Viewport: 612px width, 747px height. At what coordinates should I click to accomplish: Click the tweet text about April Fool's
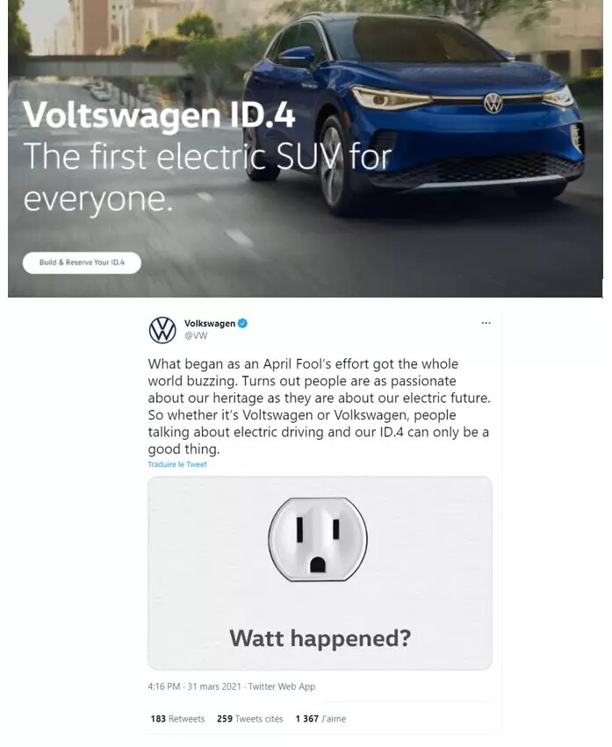click(319, 406)
